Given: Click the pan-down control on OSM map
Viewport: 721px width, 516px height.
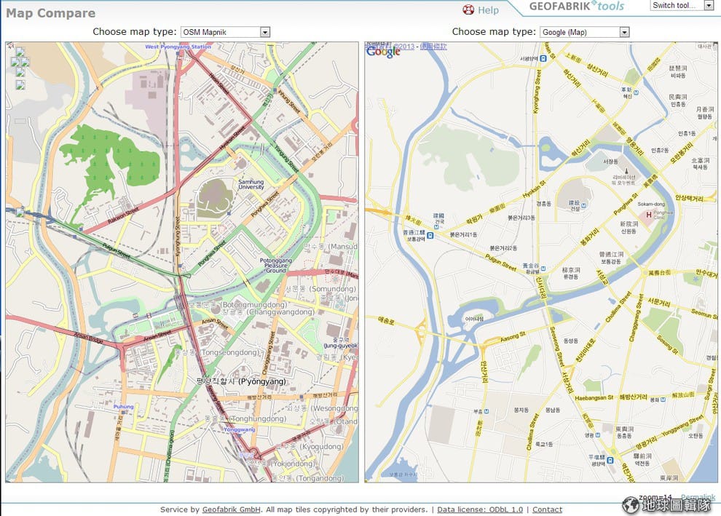Looking at the screenshot, I should coord(20,73).
